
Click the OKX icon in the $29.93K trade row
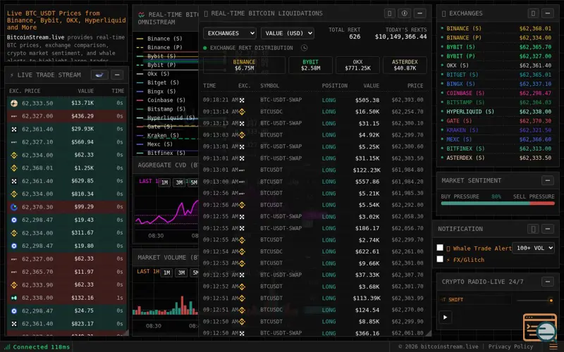click(14, 130)
